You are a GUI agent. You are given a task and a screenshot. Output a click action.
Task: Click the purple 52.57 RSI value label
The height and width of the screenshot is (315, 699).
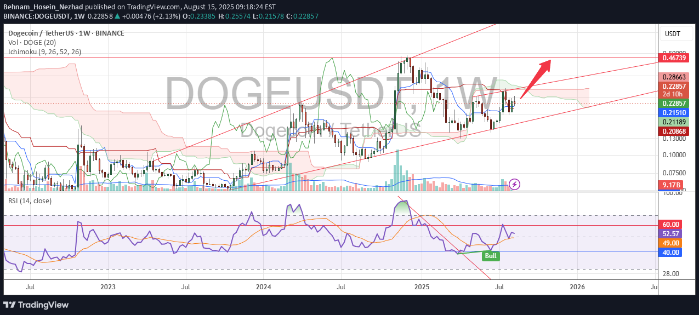671,233
